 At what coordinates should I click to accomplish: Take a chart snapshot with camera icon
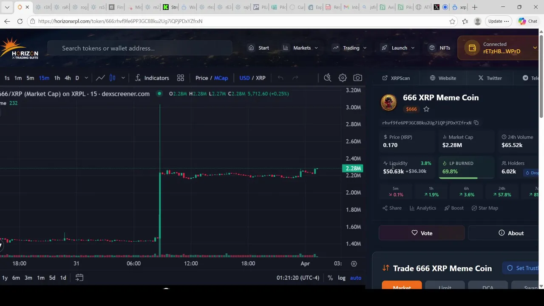(x=358, y=78)
